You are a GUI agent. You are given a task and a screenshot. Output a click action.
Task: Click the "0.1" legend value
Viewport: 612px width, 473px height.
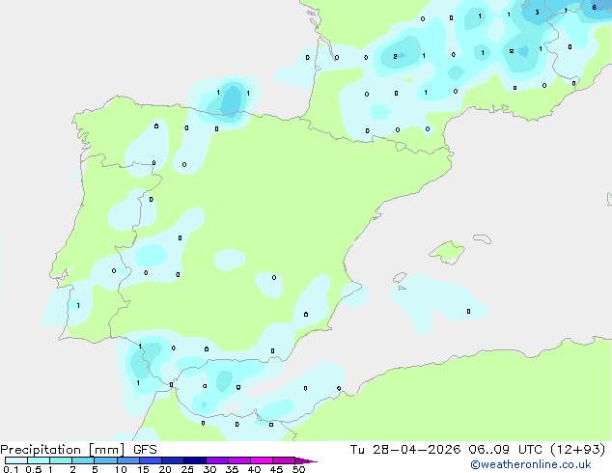11,469
